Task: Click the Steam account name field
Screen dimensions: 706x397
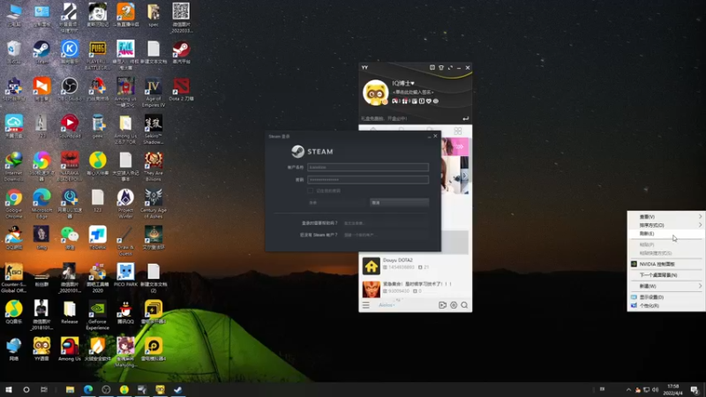Action: (368, 167)
